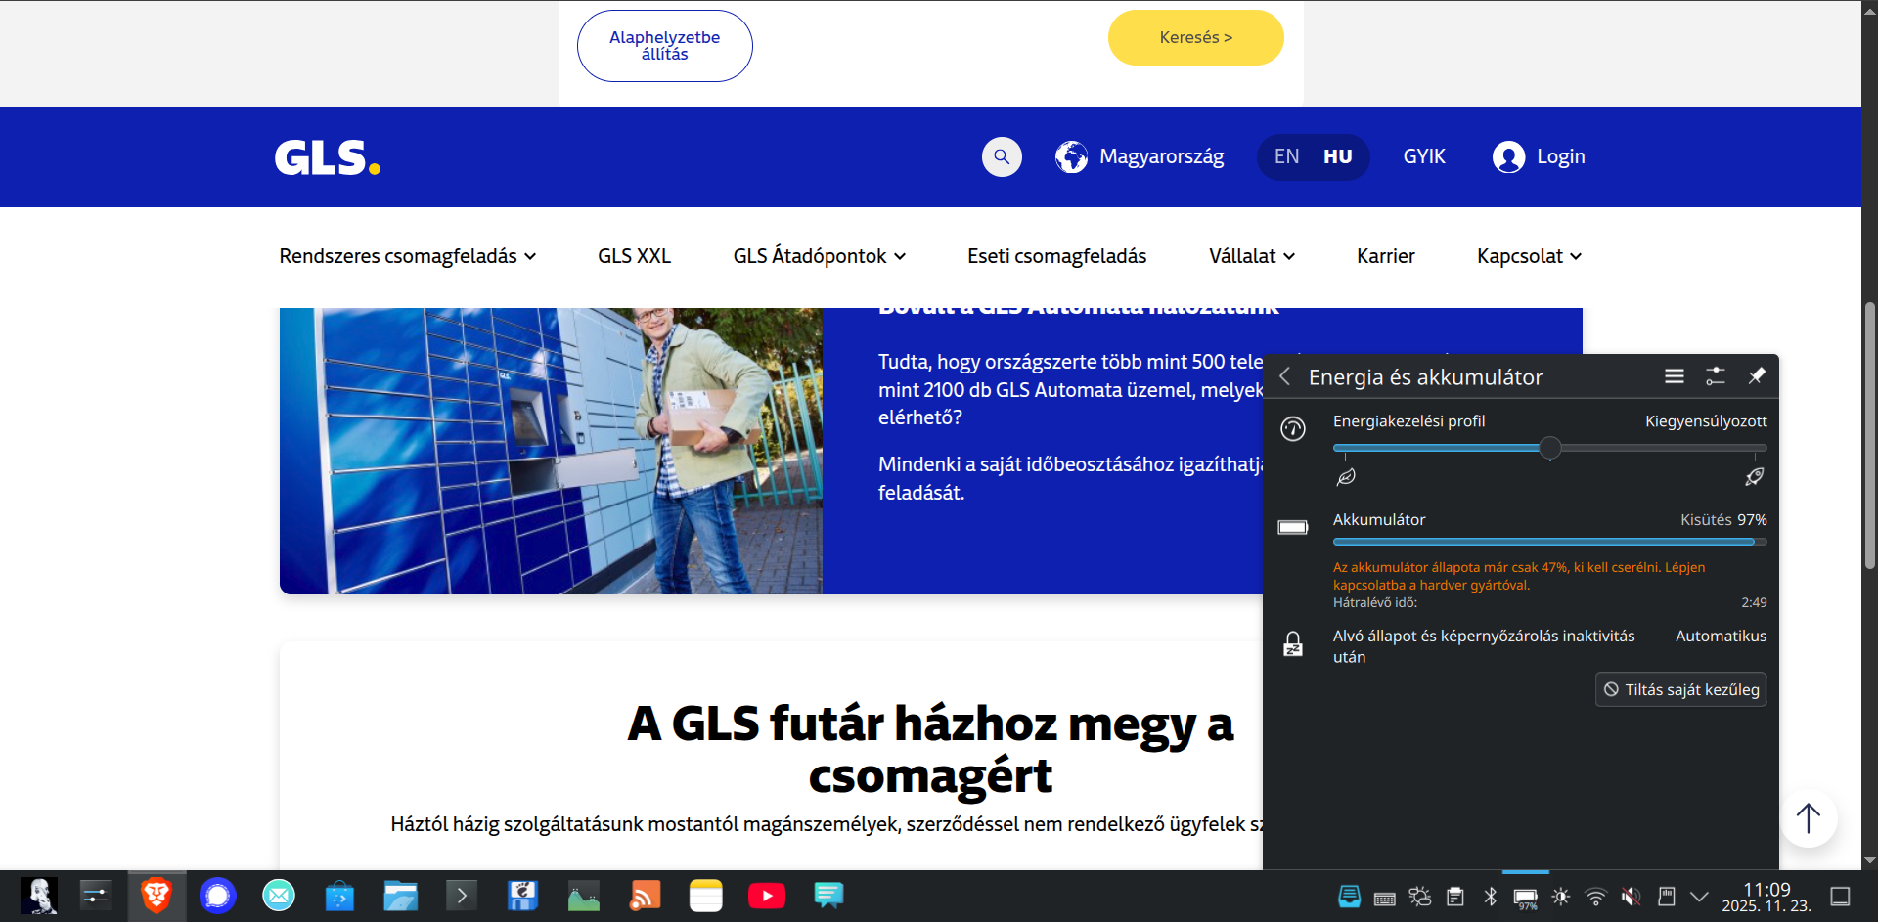
Task: Open the Karrier menu item
Action: click(1385, 256)
